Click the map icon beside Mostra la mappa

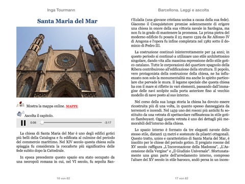pos(20,104)
